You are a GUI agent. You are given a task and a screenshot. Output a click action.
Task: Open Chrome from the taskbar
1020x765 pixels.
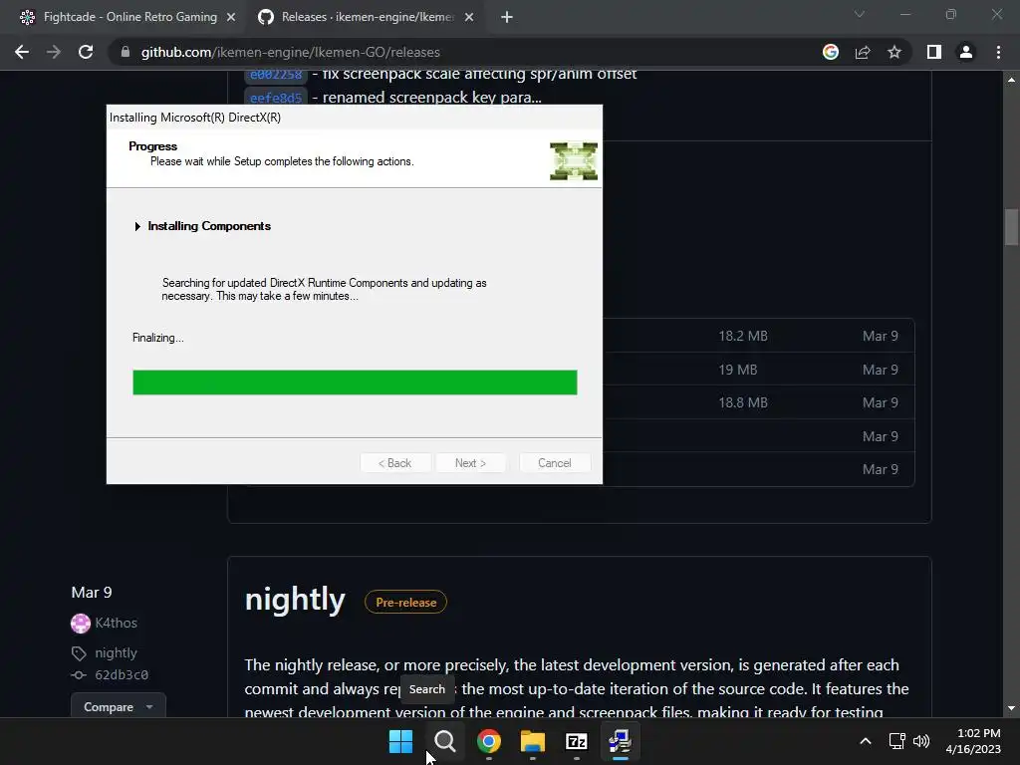(x=488, y=741)
